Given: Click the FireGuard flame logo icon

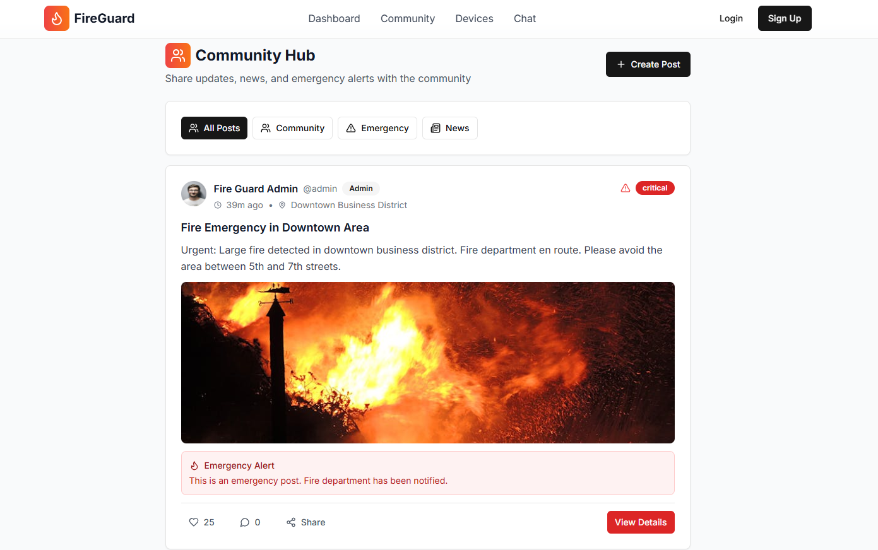Looking at the screenshot, I should (57, 18).
